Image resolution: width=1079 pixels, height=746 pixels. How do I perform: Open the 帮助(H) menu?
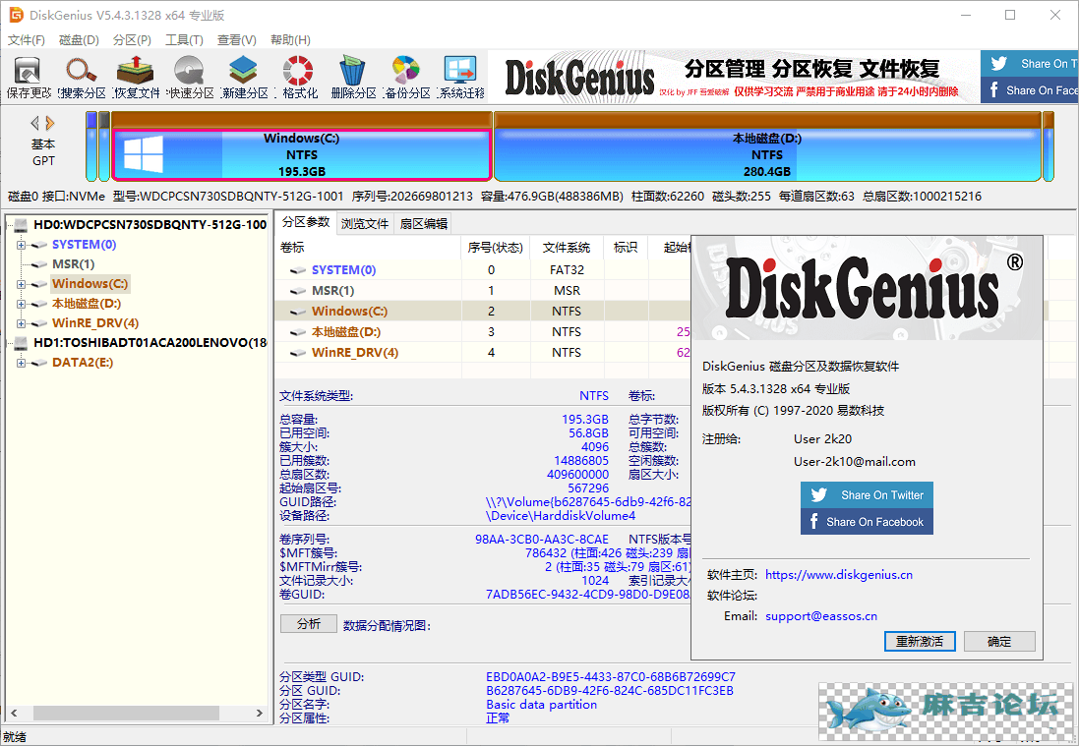point(290,40)
